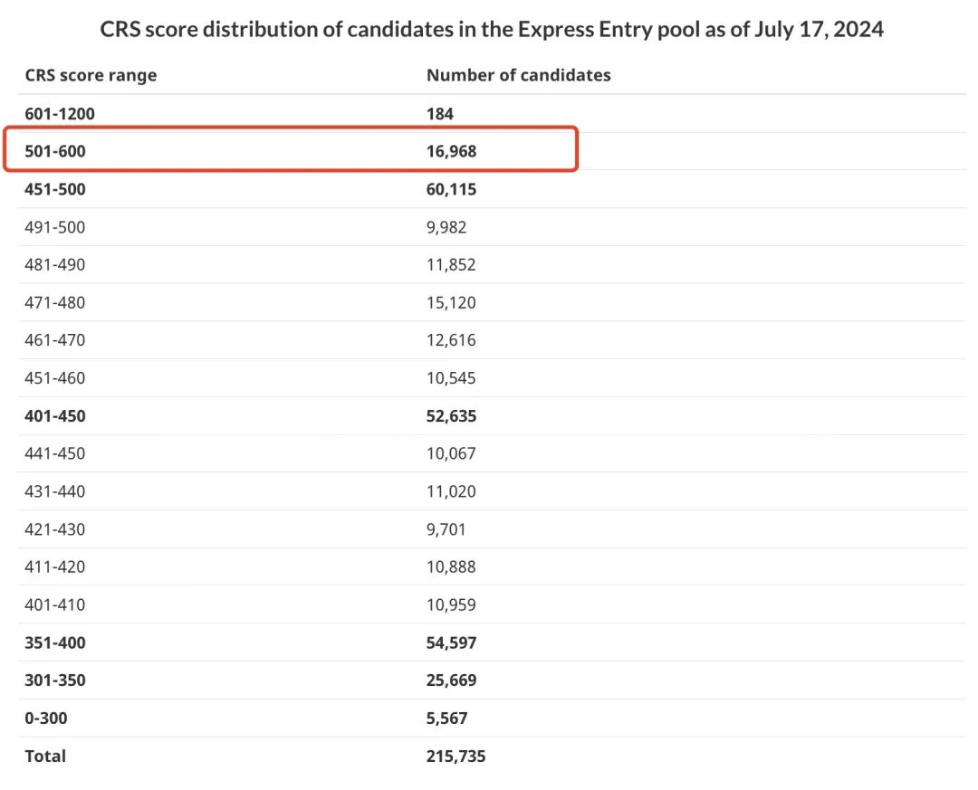Select the 451-500 score range row label
The image size is (978, 790).
55,190
